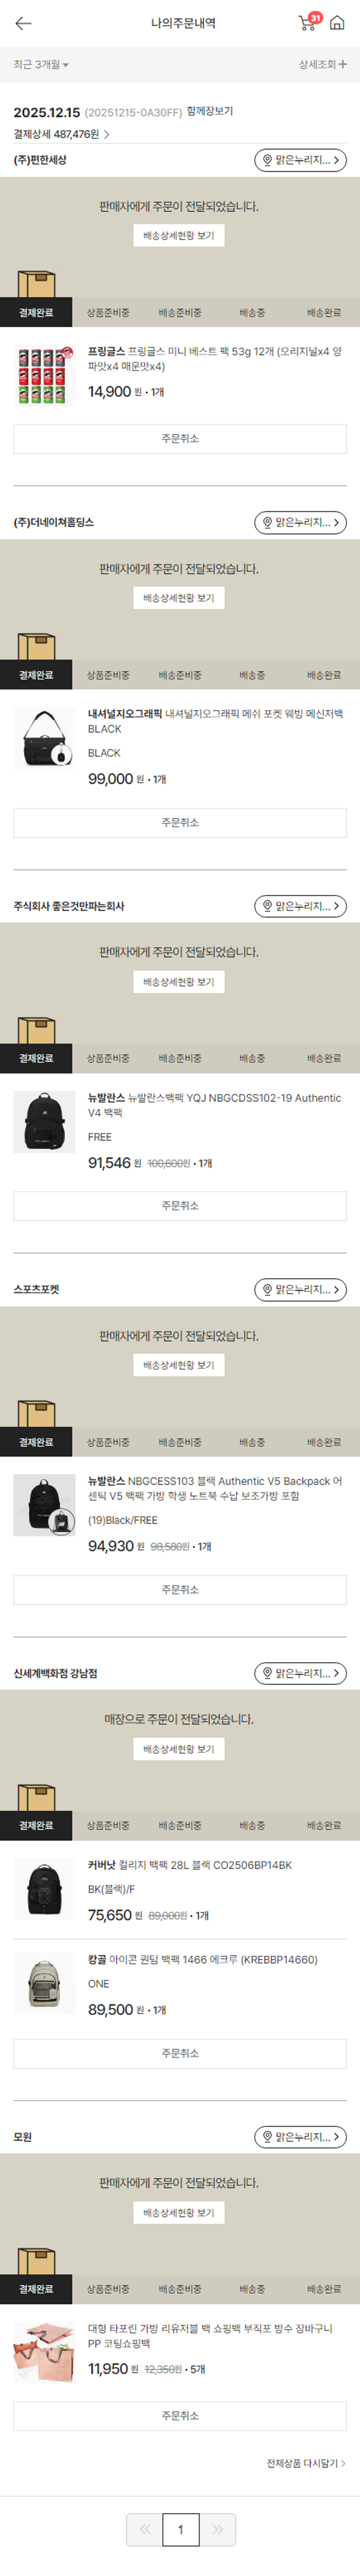Go to next page with double-right arrows

point(217,2529)
